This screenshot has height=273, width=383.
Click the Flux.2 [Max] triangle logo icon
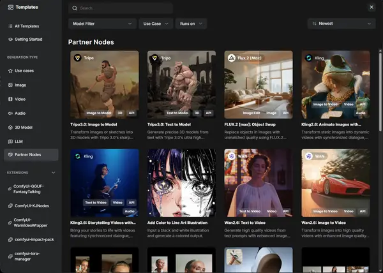(232, 58)
